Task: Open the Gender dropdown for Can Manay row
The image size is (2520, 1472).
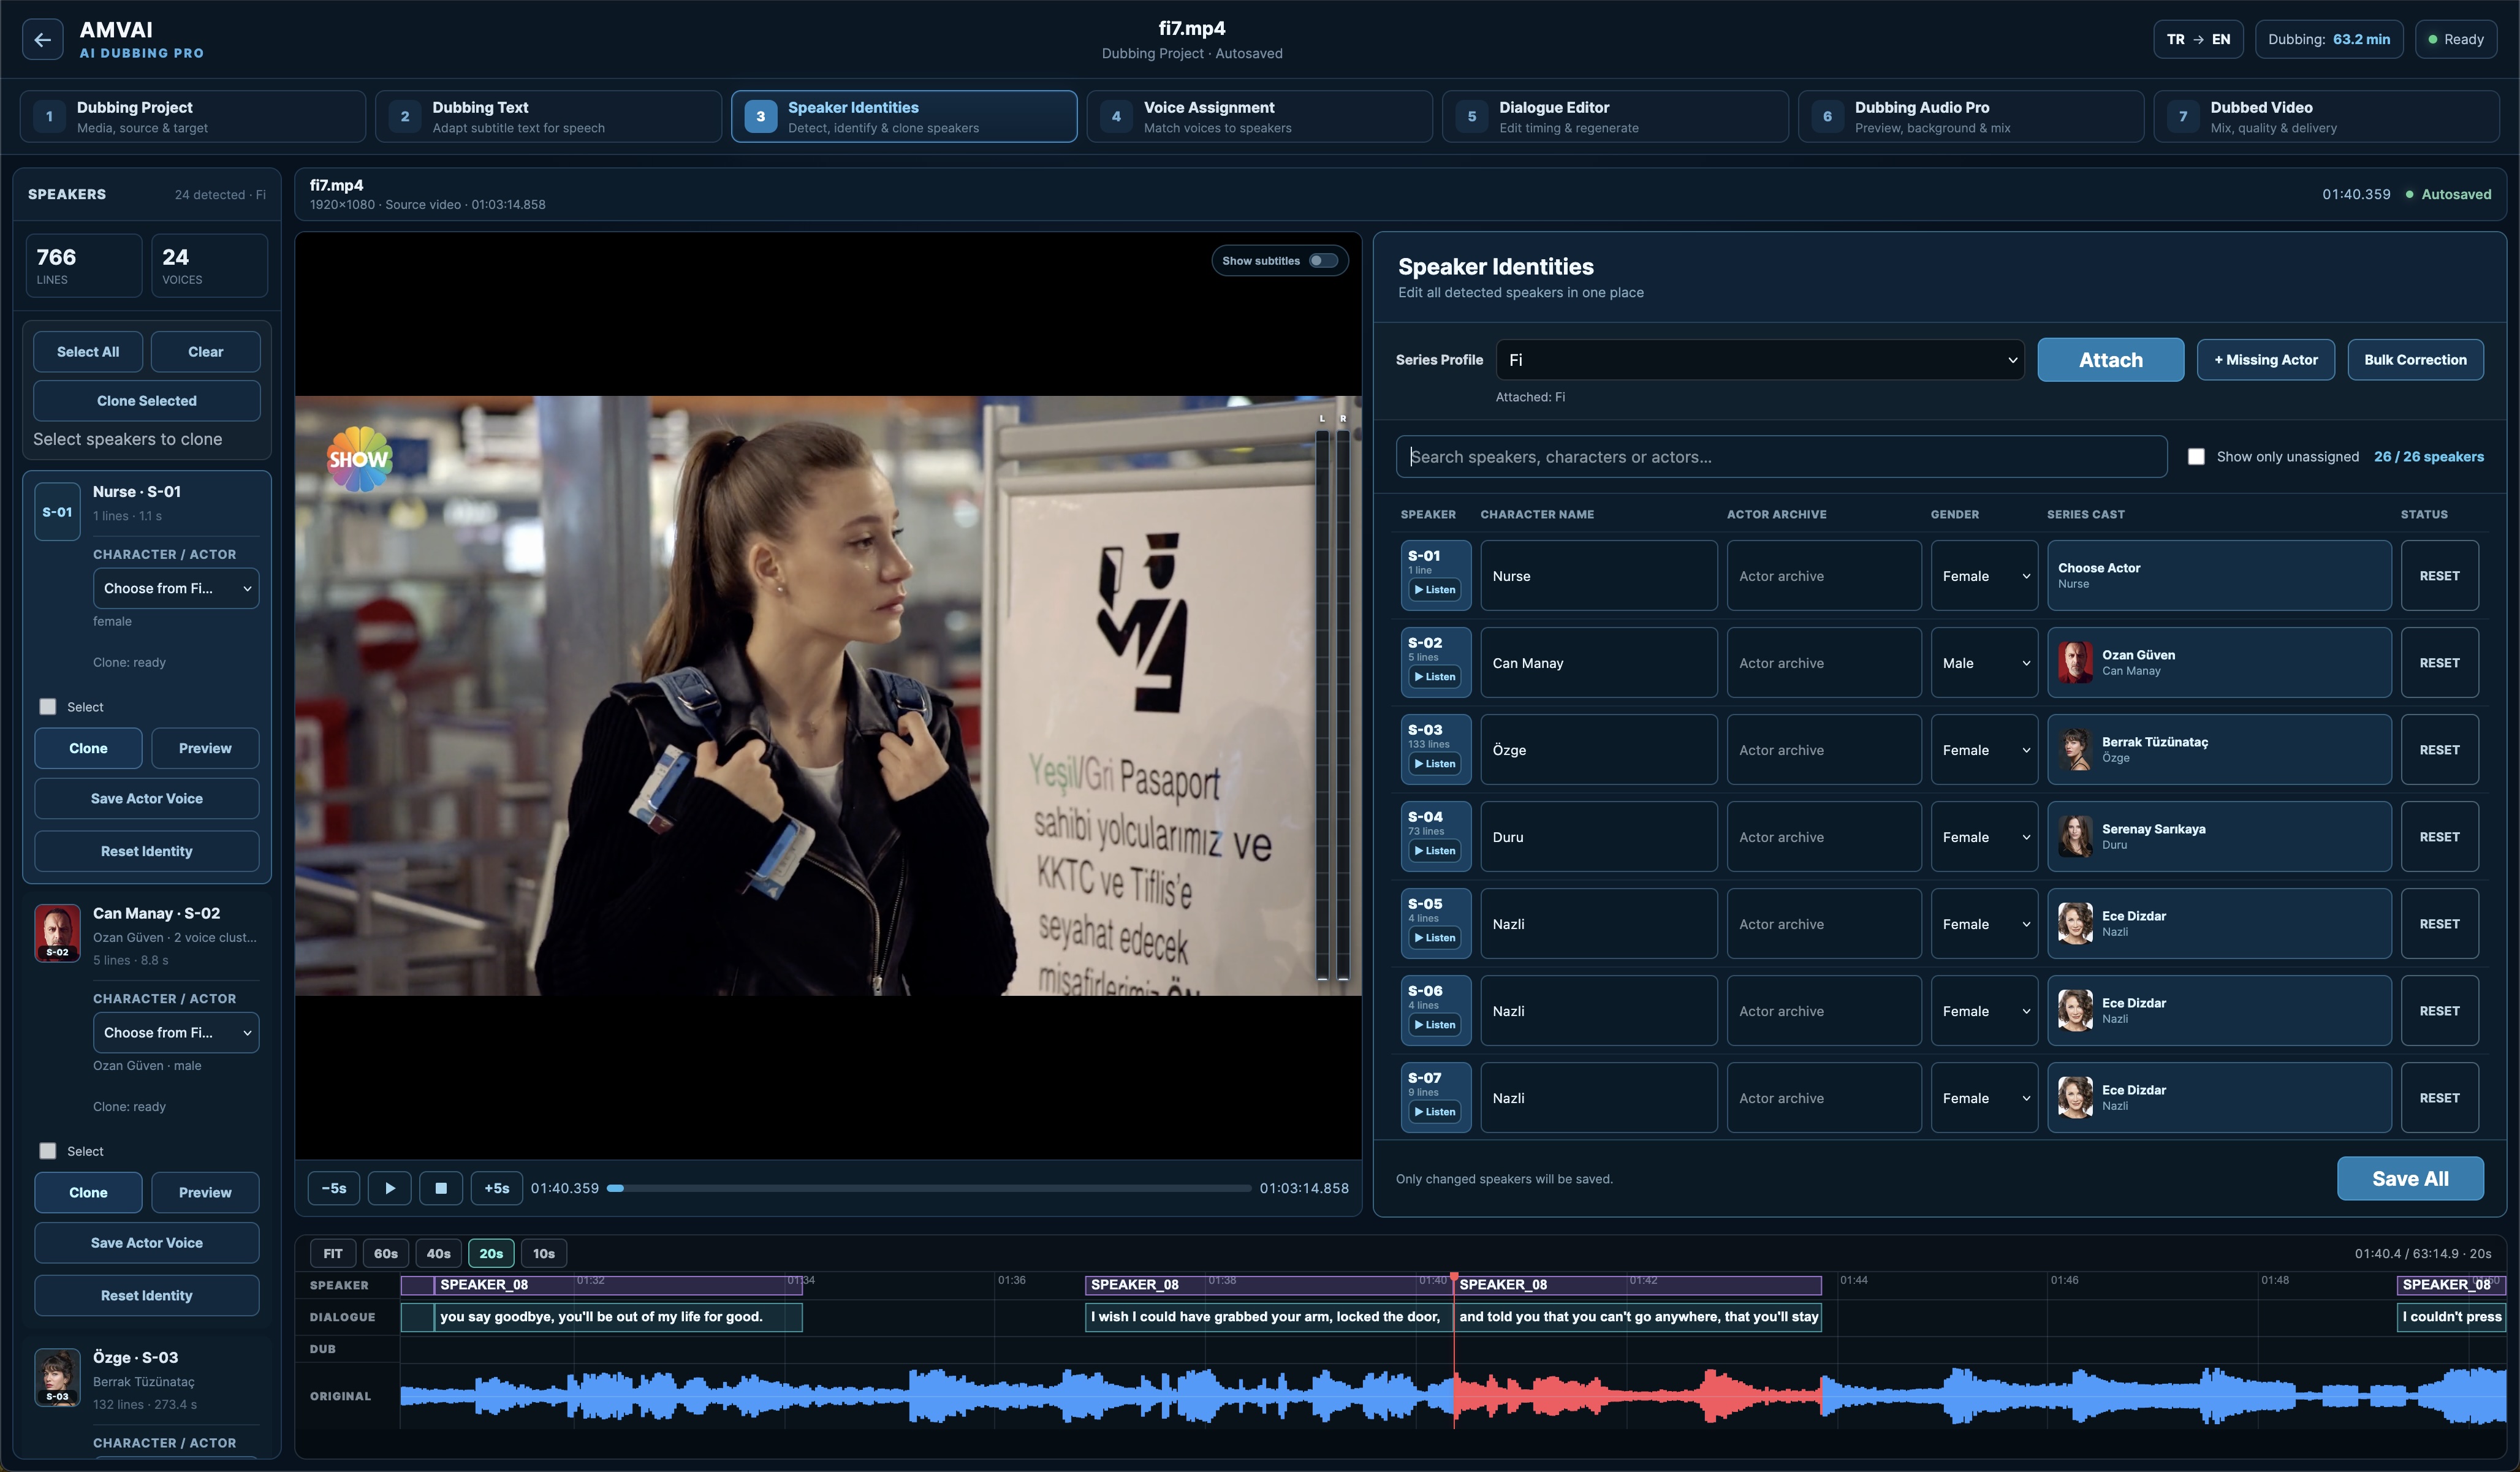Action: (1984, 663)
